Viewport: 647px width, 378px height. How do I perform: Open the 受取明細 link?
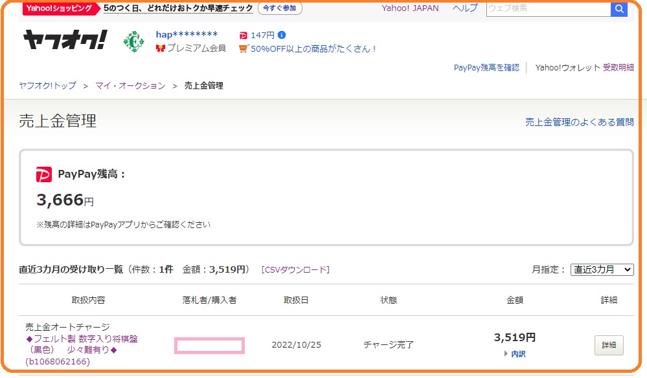[x=618, y=68]
